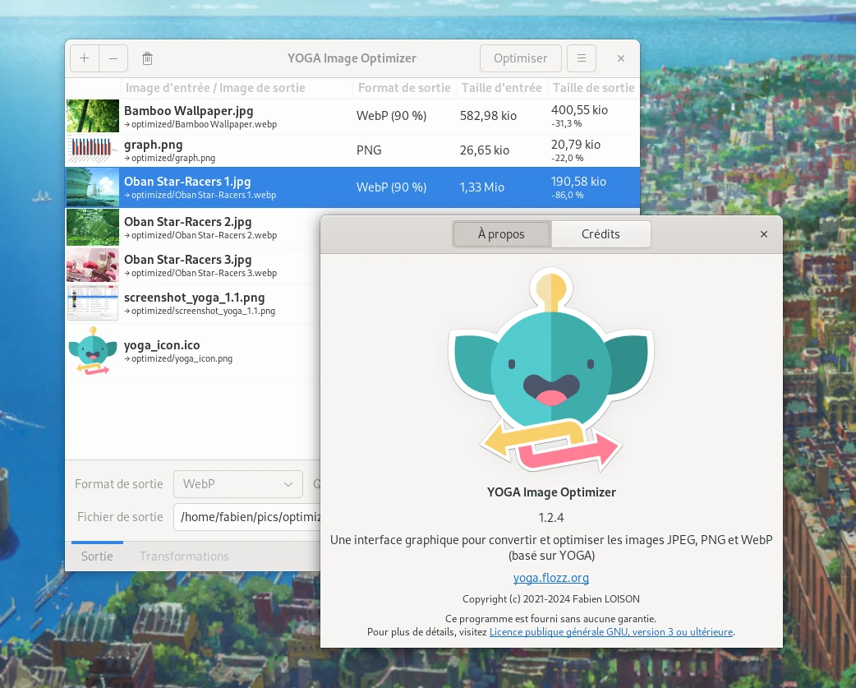
Task: Open the Transformations tab
Action: (x=184, y=556)
